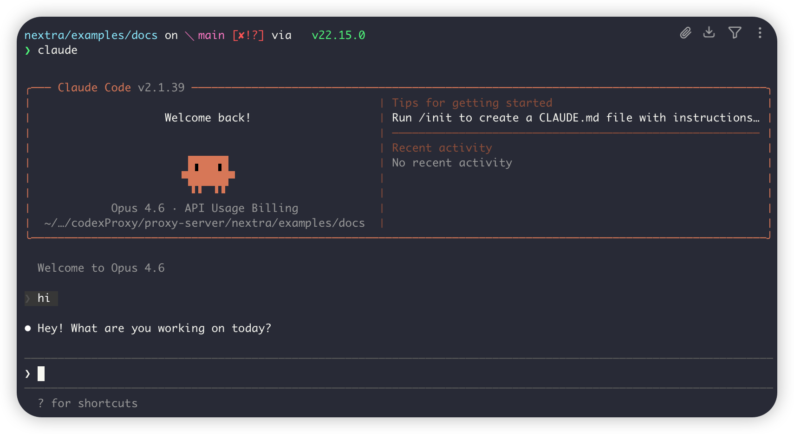This screenshot has height=434, width=794.
Task: Click the 'Tips for getting started' heading
Action: 472,103
